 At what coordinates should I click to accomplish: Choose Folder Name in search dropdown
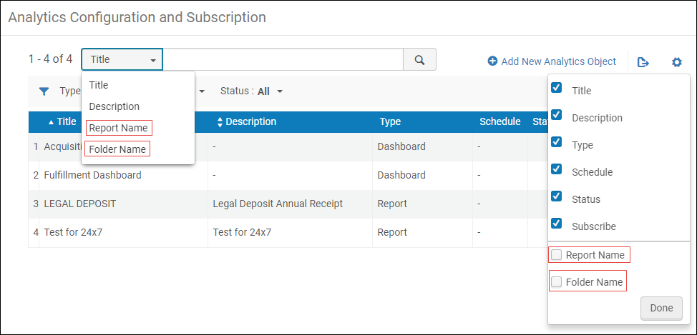point(117,149)
